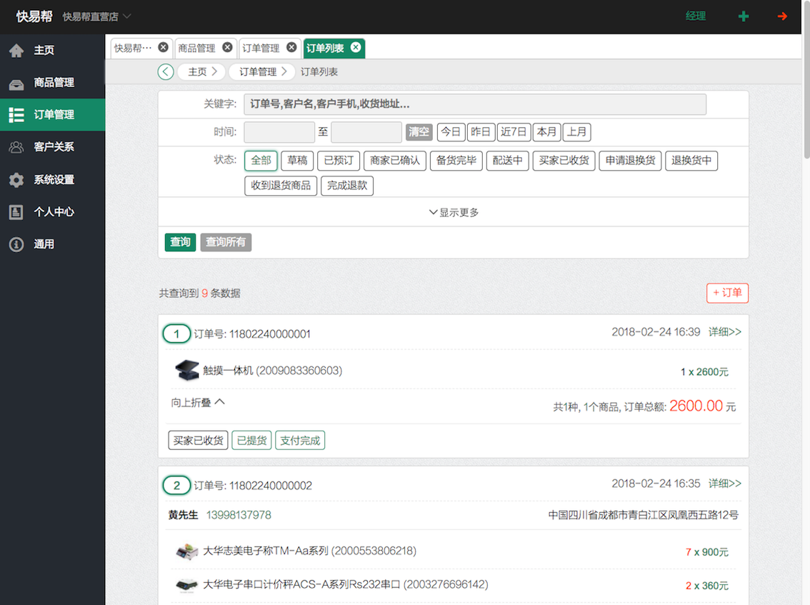Click the 昨日 quick date button

pos(481,131)
